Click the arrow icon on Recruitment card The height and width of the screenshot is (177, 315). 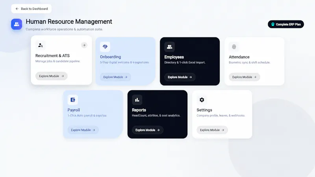tap(84, 45)
